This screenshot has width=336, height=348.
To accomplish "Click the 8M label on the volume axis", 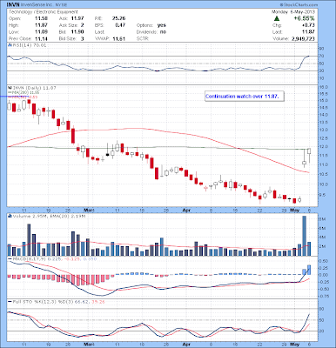I will click(x=323, y=218).
